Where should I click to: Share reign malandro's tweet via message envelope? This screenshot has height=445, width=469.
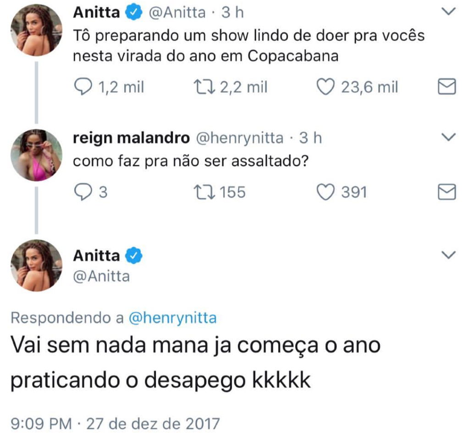click(447, 192)
